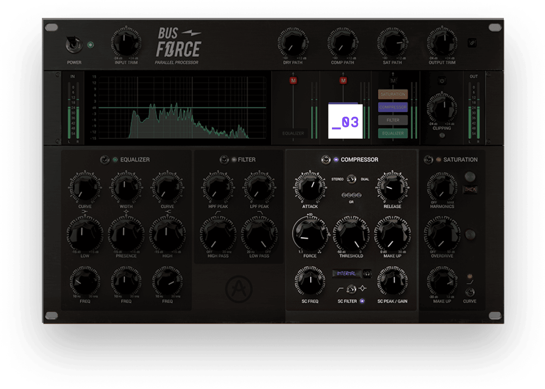Viewport: 545px width, 389px height.
Task: Click the Equalizer block in routing chain
Action: [393, 133]
